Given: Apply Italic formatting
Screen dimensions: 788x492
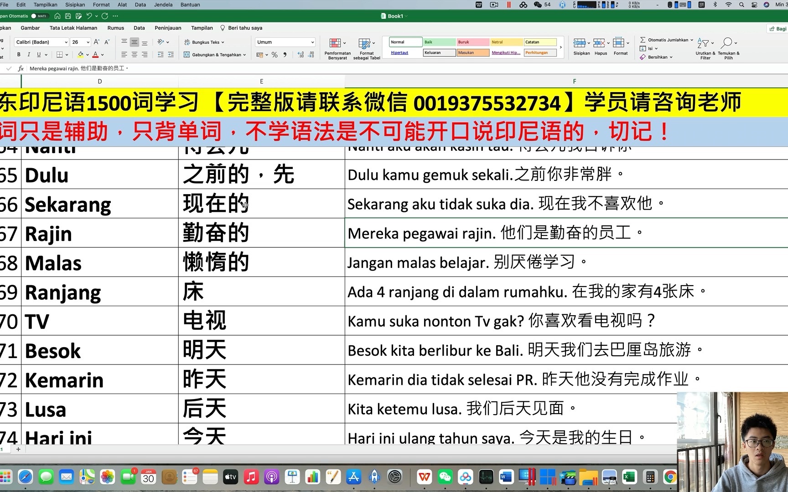Looking at the screenshot, I should [x=29, y=55].
